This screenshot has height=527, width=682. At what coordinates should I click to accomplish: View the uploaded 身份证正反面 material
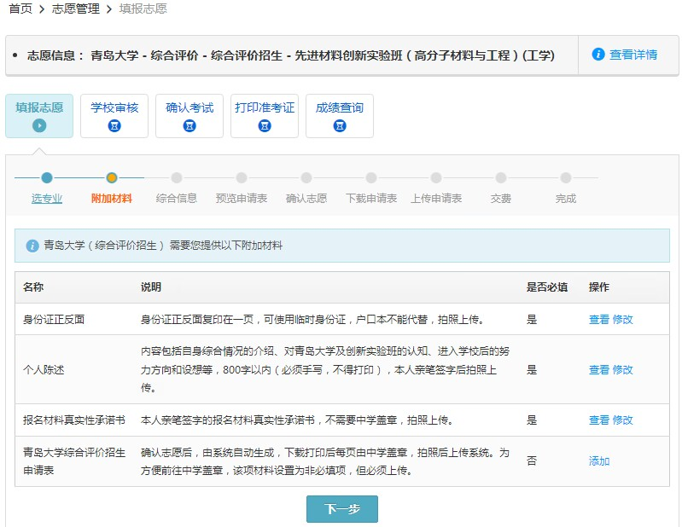pos(598,320)
